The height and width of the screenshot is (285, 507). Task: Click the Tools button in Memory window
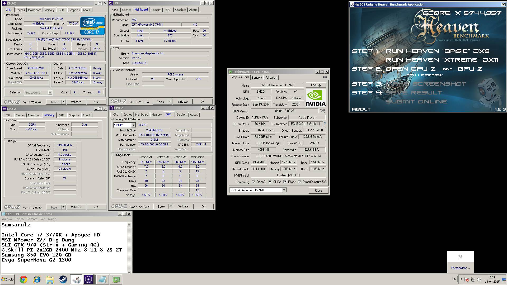(54, 207)
